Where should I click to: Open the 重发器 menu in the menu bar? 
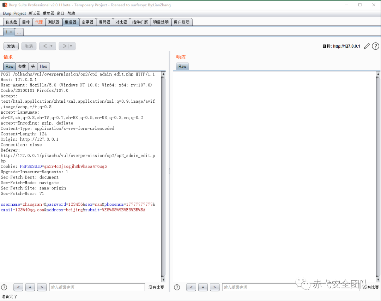(x=48, y=13)
